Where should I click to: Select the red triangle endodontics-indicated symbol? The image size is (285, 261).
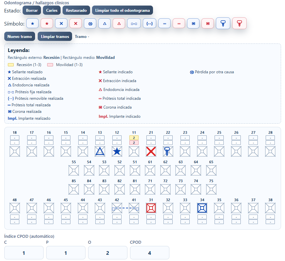point(119,24)
